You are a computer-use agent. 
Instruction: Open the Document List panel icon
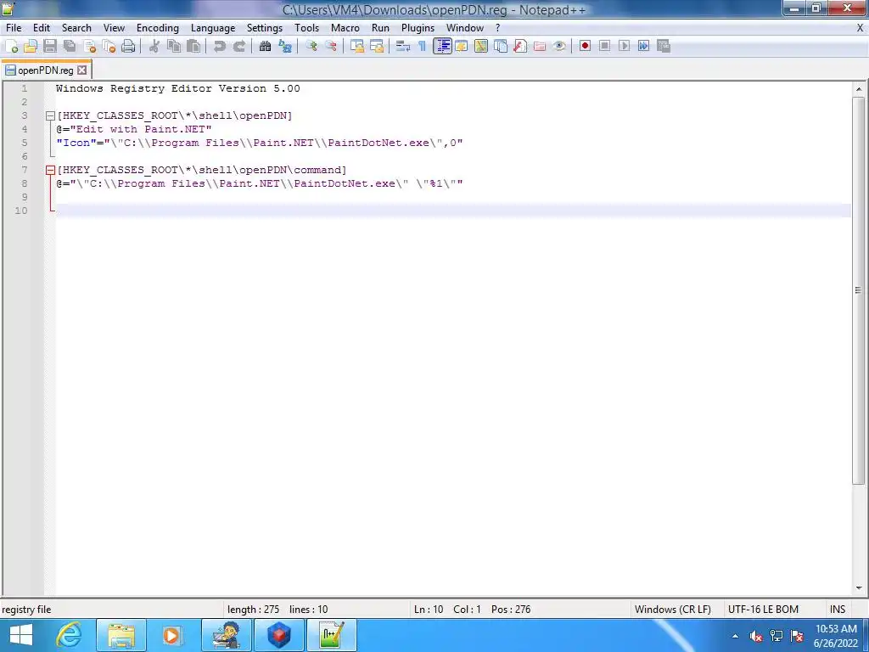coord(501,46)
